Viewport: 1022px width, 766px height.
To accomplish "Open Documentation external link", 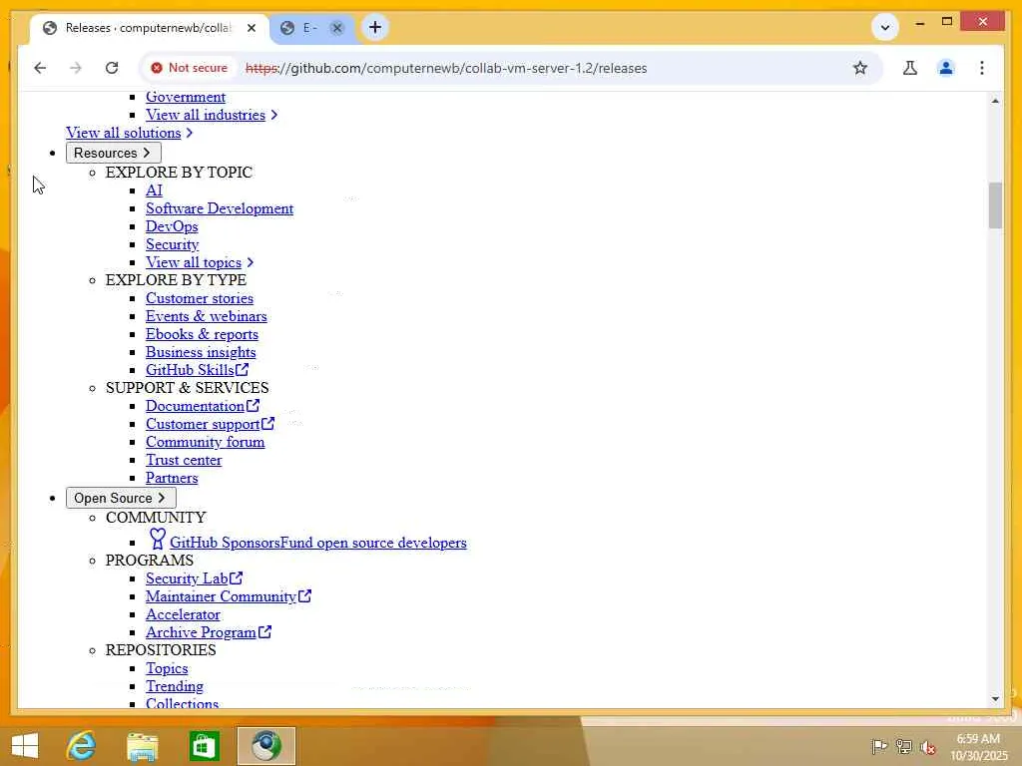I will tap(202, 406).
